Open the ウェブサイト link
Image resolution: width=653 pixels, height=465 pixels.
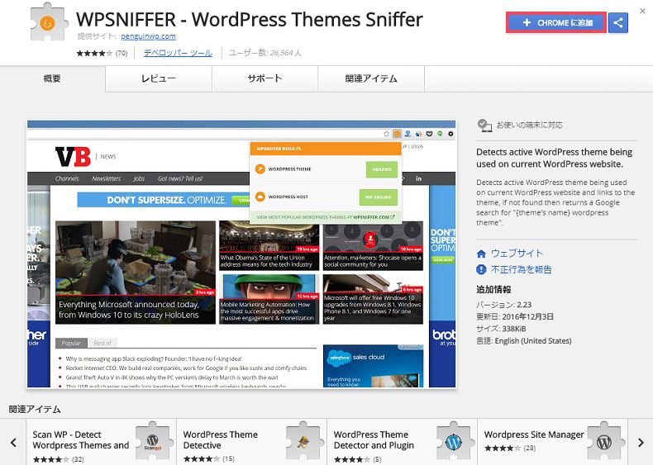point(517,253)
